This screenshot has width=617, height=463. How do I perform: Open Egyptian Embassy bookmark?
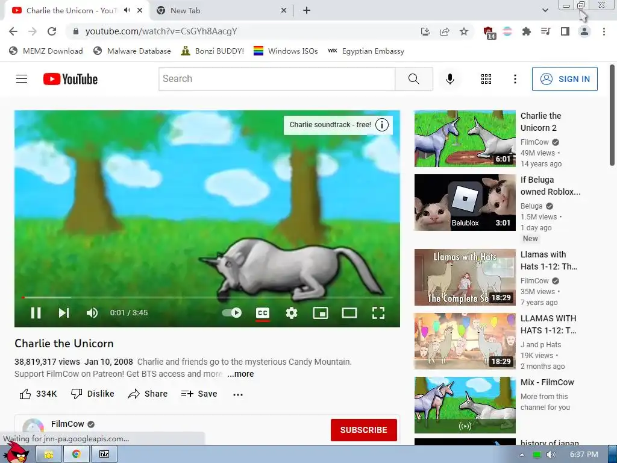tap(366, 51)
